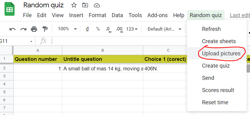This screenshot has width=250, height=115.
Task: Open the 100% zoom dropdown
Action: 67,29
